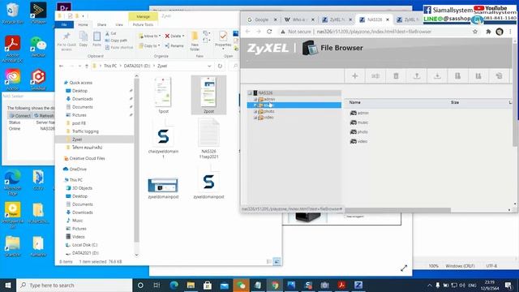This screenshot has width=519, height=292.
Task: Sort file list by Name column
Action: pyautogui.click(x=355, y=103)
